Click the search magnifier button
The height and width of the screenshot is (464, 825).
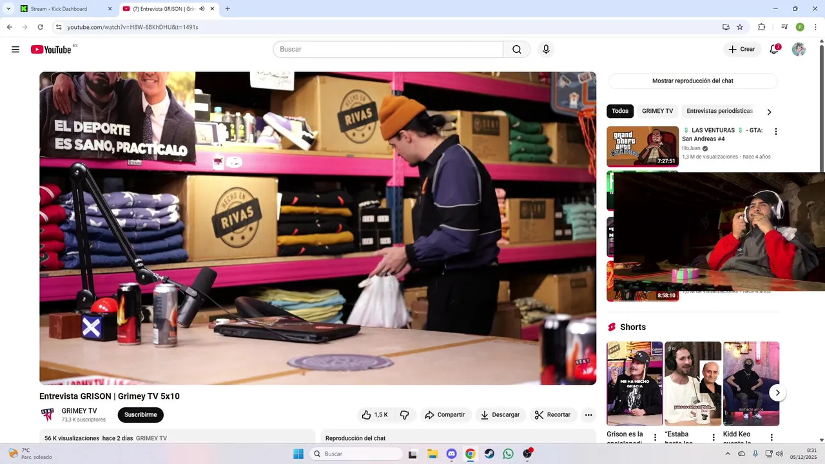click(517, 50)
